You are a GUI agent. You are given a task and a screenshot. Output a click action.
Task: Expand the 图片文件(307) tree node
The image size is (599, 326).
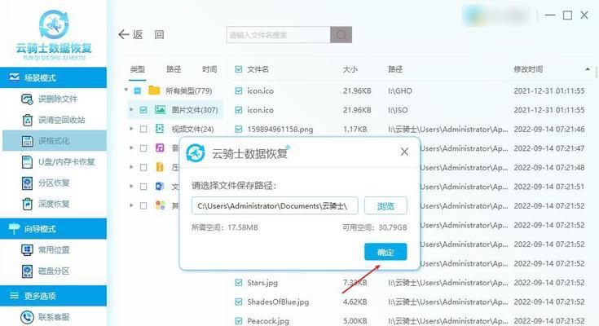pos(131,110)
